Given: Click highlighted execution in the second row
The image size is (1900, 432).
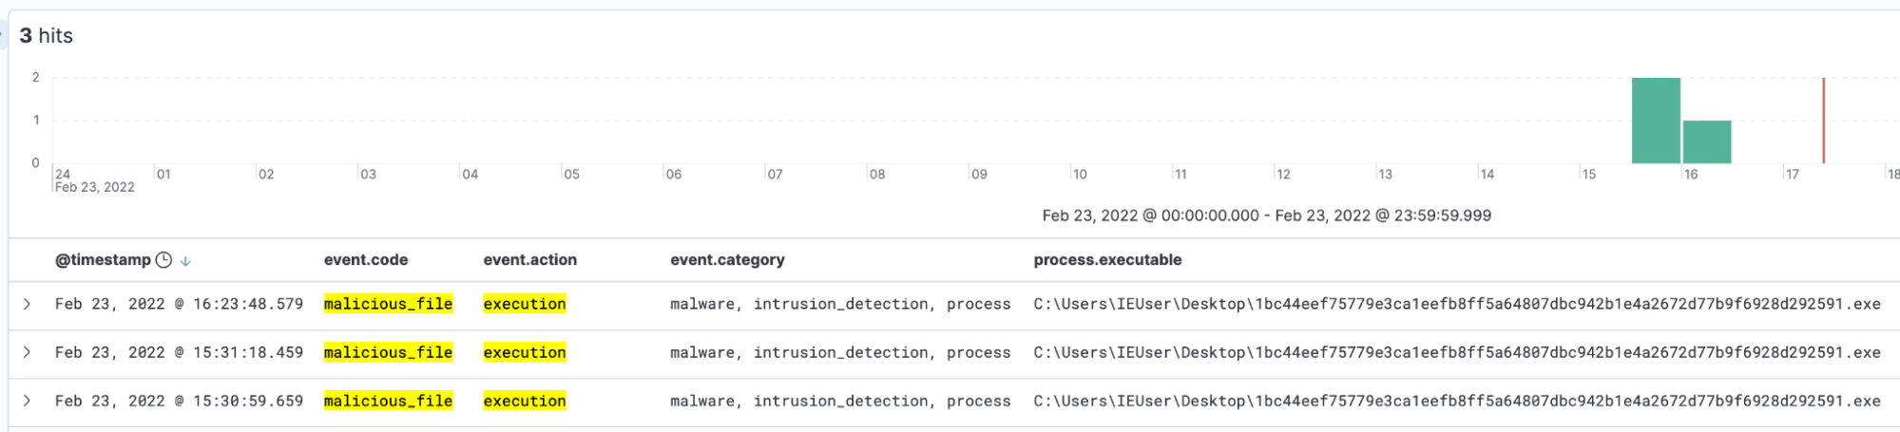Looking at the screenshot, I should (525, 352).
